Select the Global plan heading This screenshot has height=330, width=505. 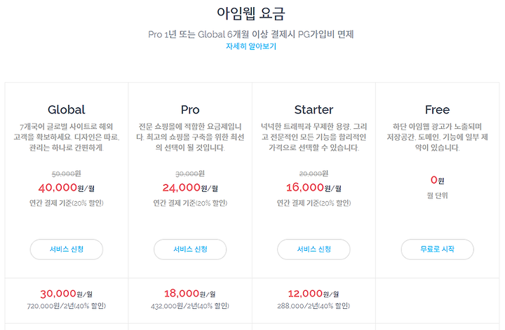pos(67,110)
